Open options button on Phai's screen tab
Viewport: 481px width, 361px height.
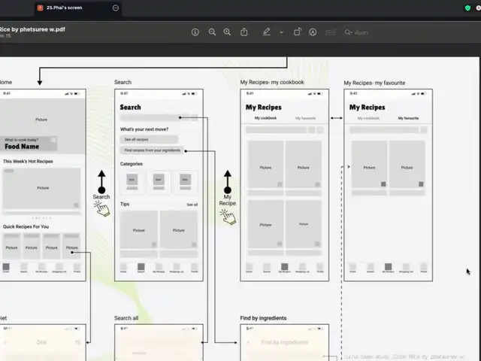(115, 8)
